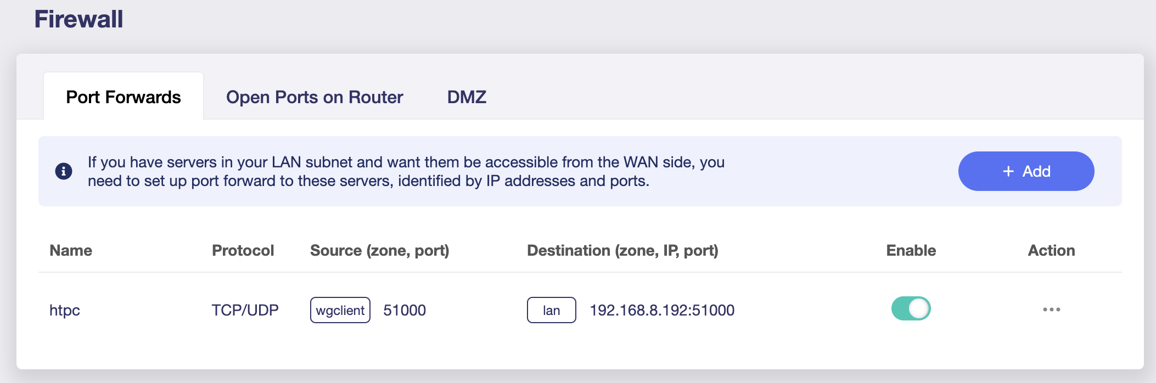Click the lan destination zone badge
The height and width of the screenshot is (383, 1156).
tap(551, 310)
